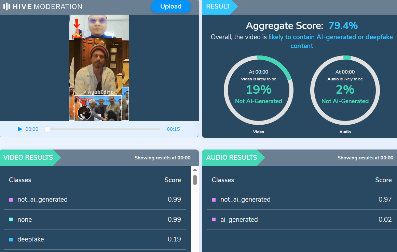Click the 79.4% aggregate score value
397x252 pixels.
[x=343, y=26]
